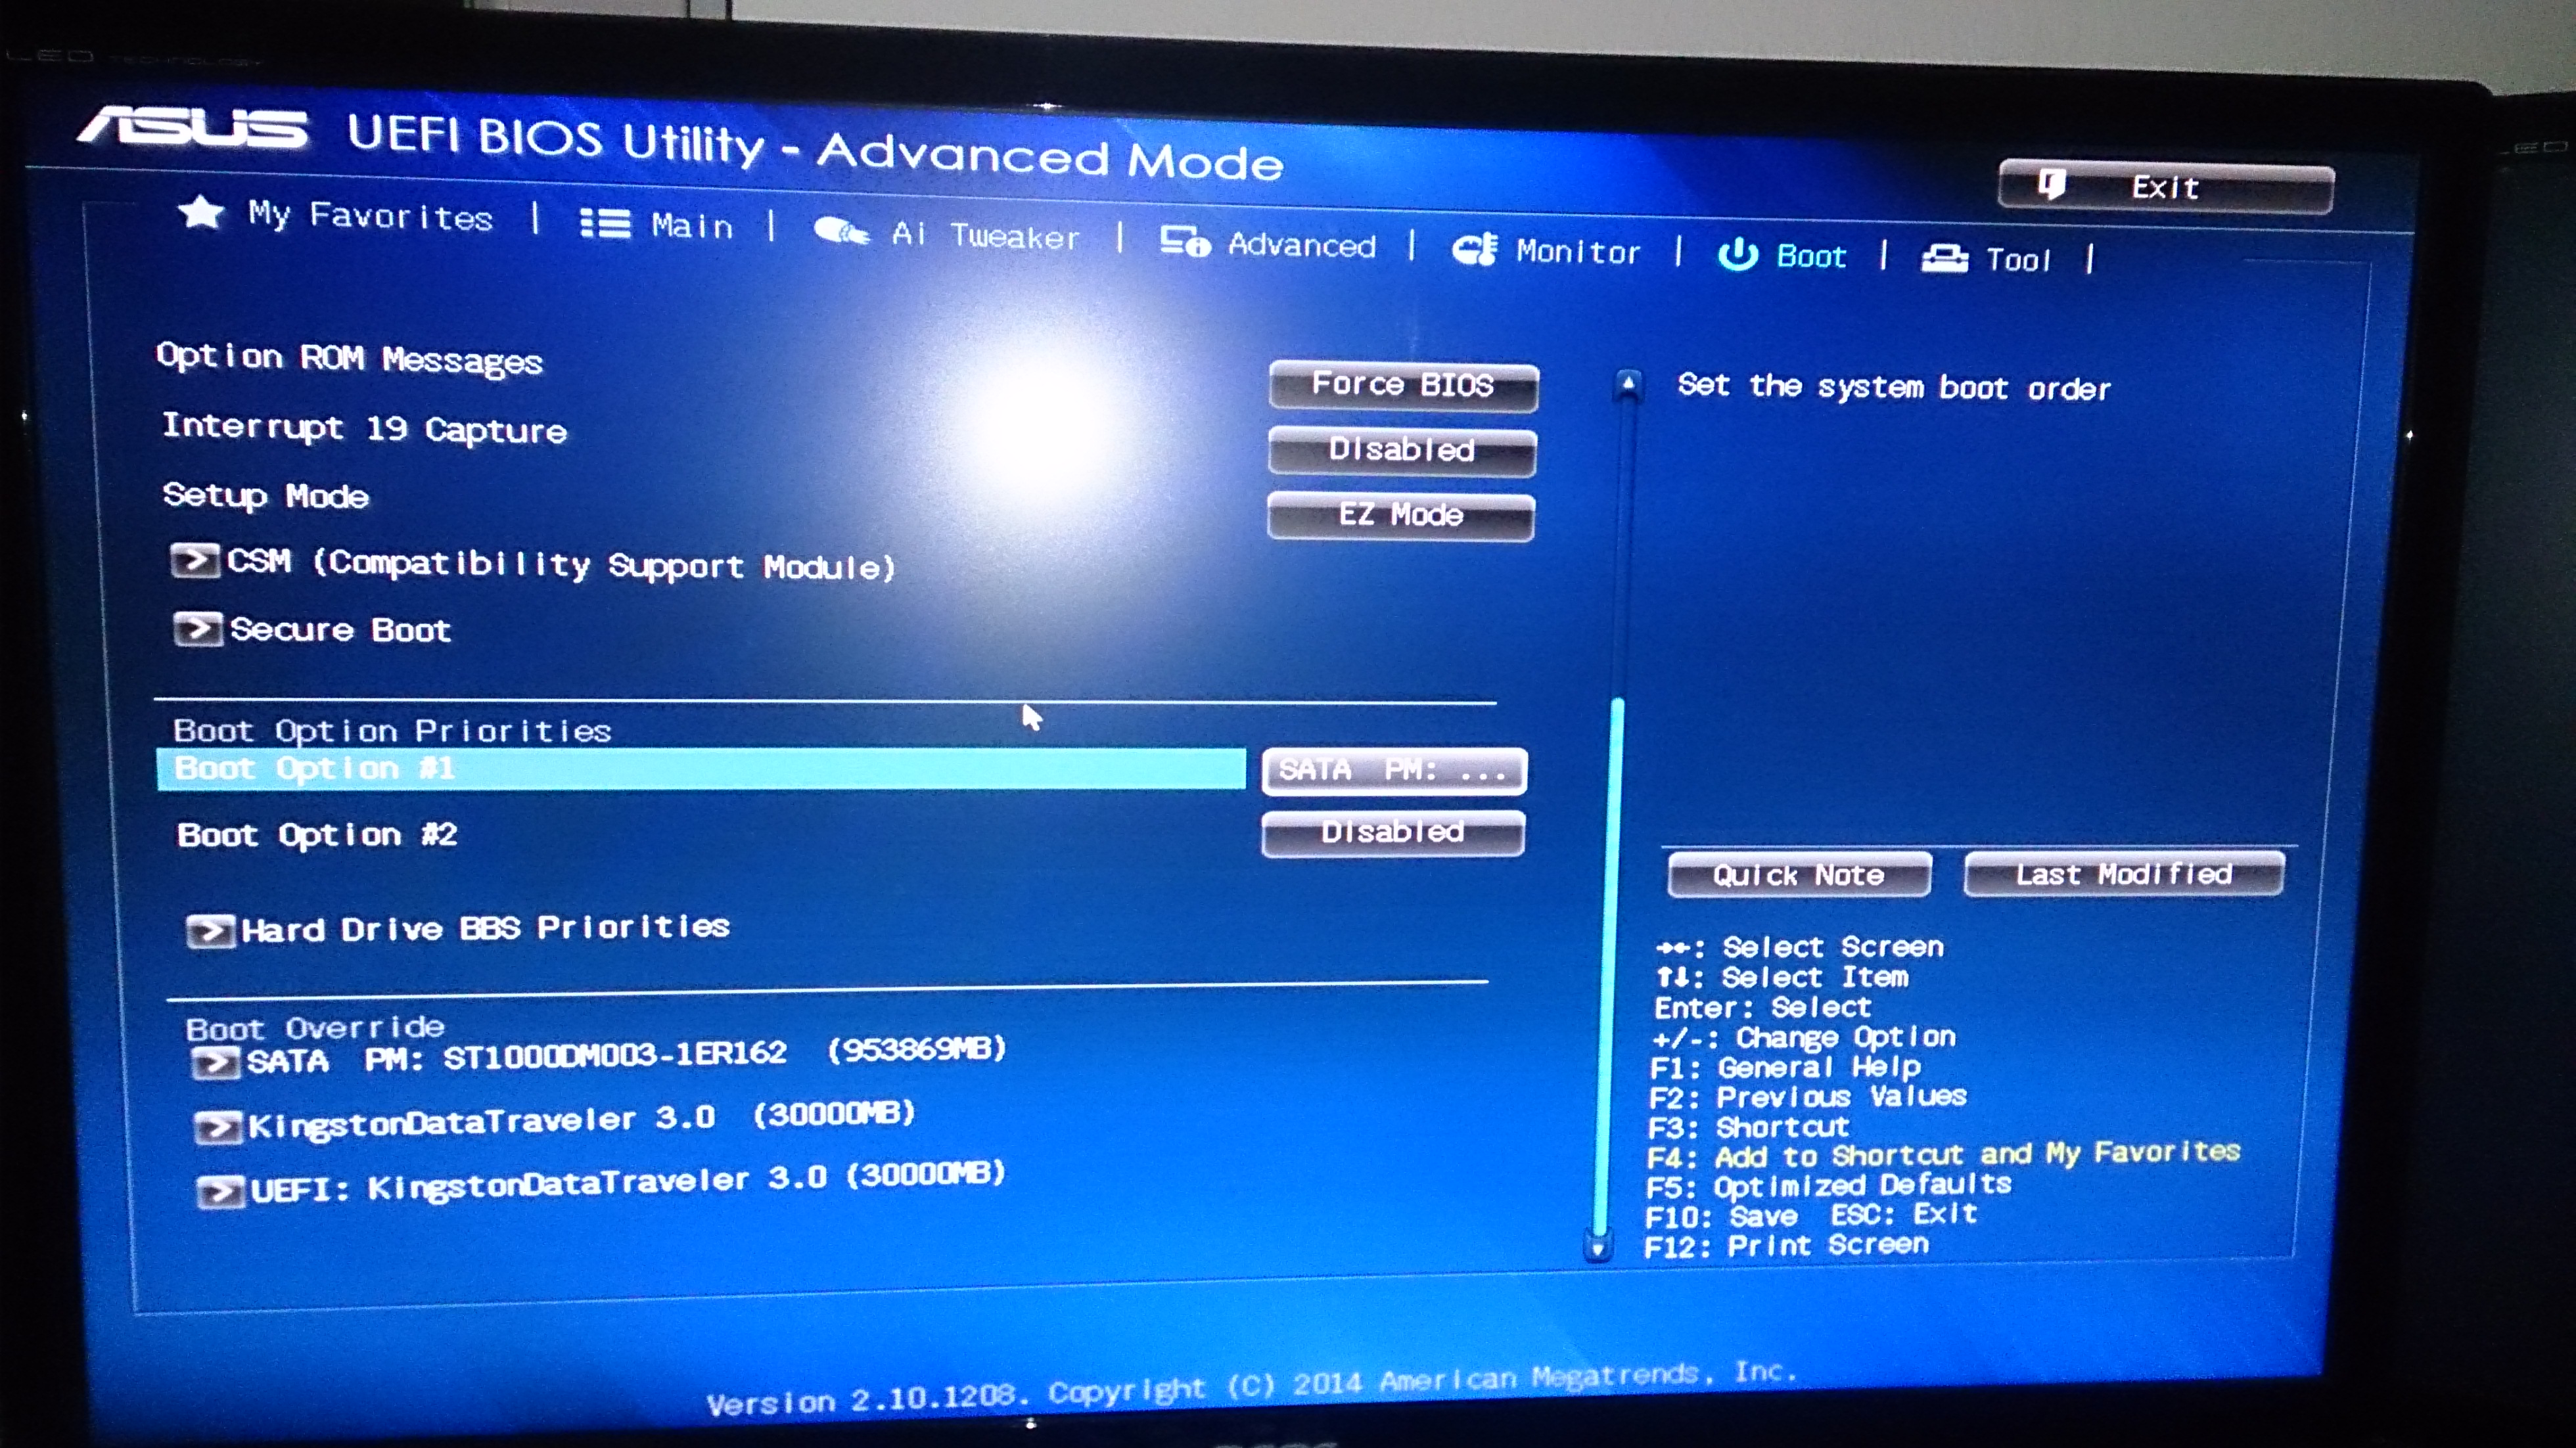Click the Exit button icon

point(2052,184)
